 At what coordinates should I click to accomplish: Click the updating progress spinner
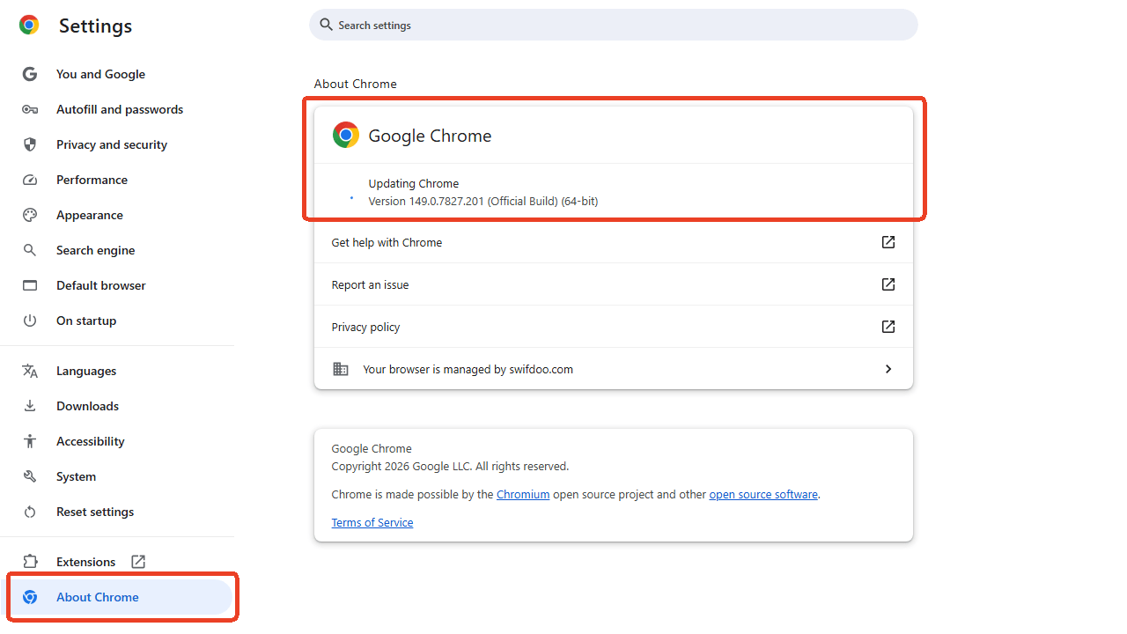351,198
